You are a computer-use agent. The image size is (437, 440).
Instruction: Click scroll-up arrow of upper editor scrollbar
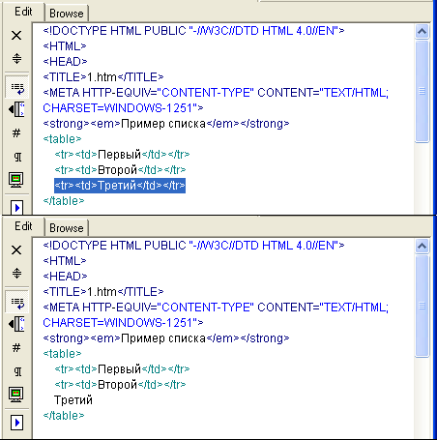422,32
